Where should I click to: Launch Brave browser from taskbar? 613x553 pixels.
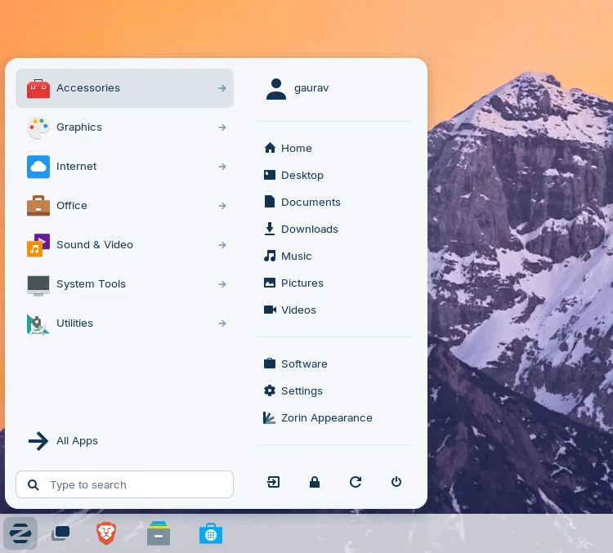point(106,533)
